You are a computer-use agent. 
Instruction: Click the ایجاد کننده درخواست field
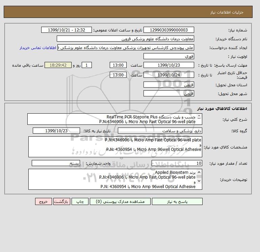coord(126,47)
